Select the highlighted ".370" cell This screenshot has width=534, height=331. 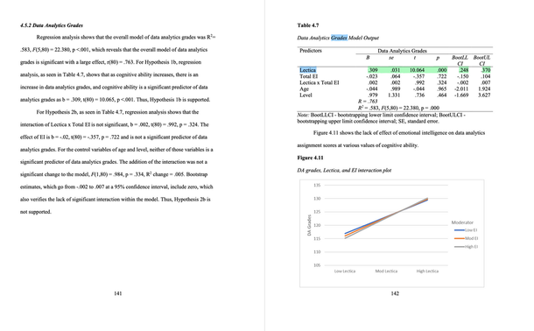click(x=486, y=70)
